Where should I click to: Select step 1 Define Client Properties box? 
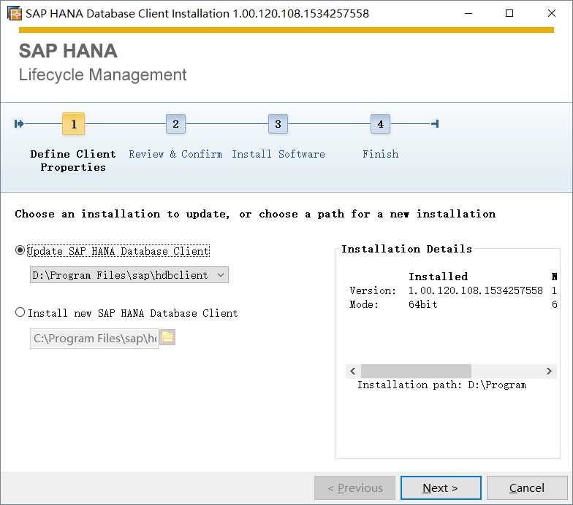point(73,124)
